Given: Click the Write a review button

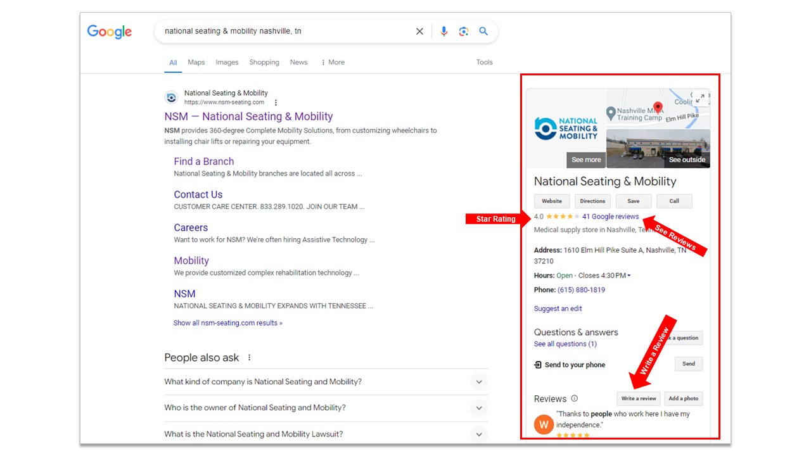Looking at the screenshot, I should 639,399.
